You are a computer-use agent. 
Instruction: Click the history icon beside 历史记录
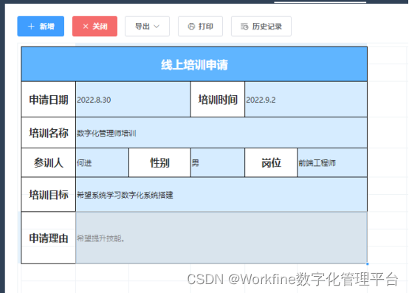pos(244,27)
